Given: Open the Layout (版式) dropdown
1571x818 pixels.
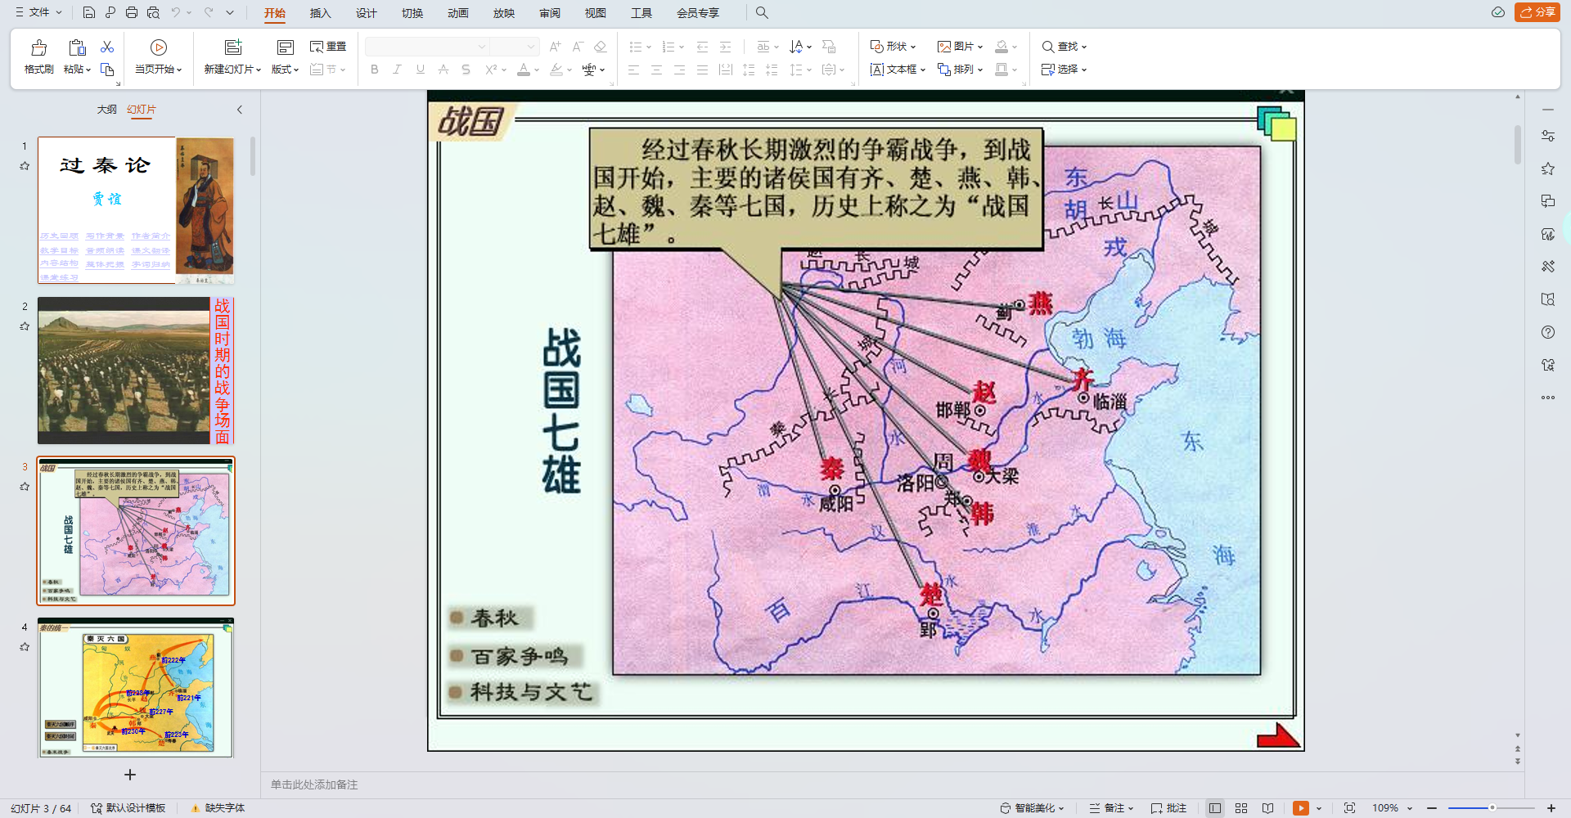Looking at the screenshot, I should pyautogui.click(x=285, y=70).
